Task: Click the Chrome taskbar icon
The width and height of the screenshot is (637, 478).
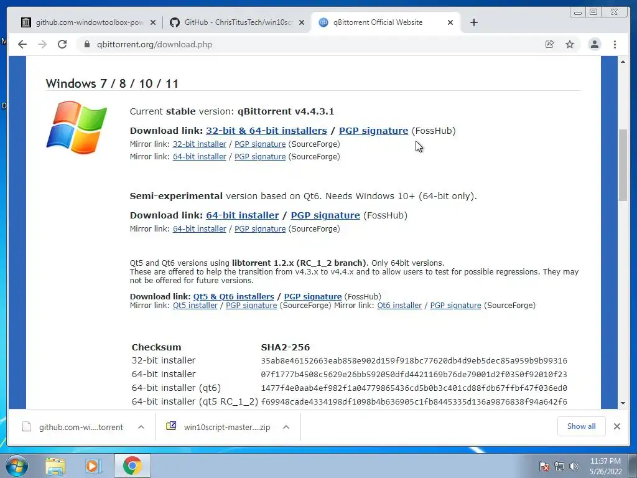Action: point(132,466)
